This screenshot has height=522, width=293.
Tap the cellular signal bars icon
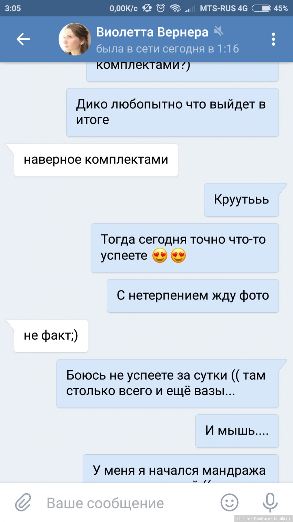coord(190,8)
